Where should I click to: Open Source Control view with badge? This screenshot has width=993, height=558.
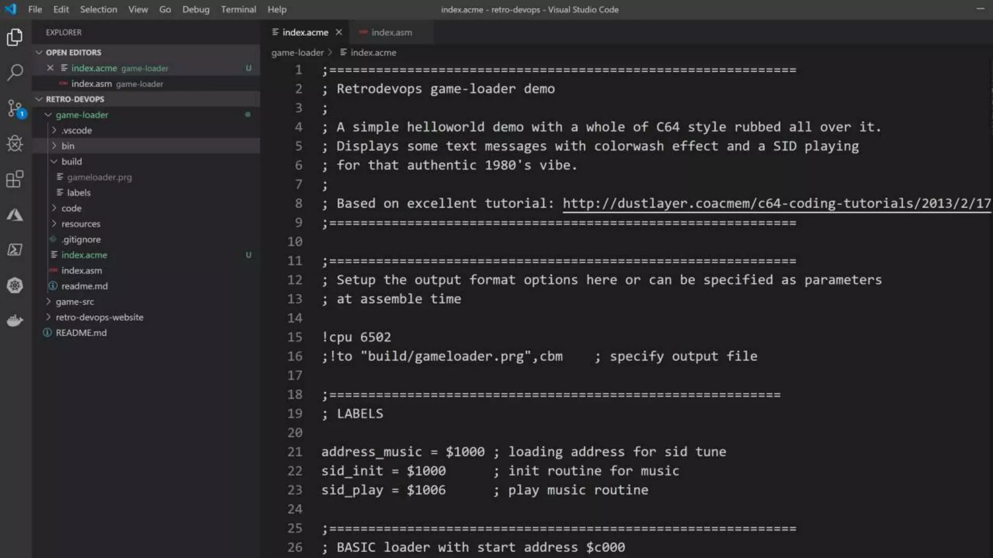pyautogui.click(x=15, y=108)
